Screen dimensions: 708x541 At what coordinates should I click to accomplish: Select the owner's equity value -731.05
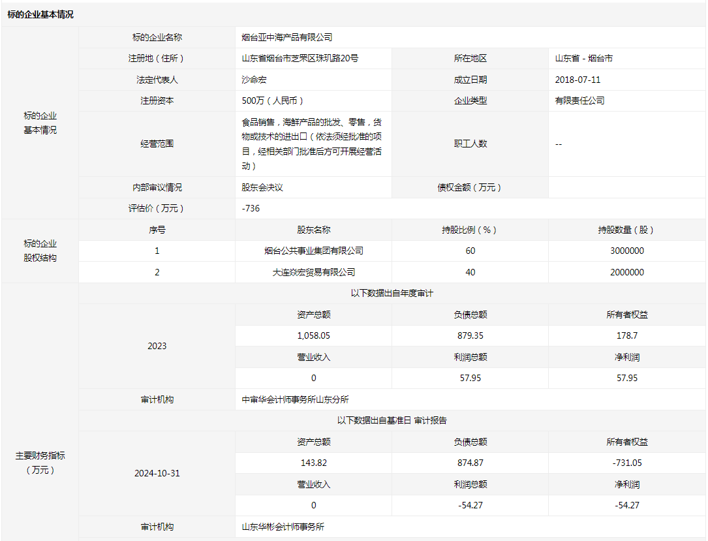point(626,463)
